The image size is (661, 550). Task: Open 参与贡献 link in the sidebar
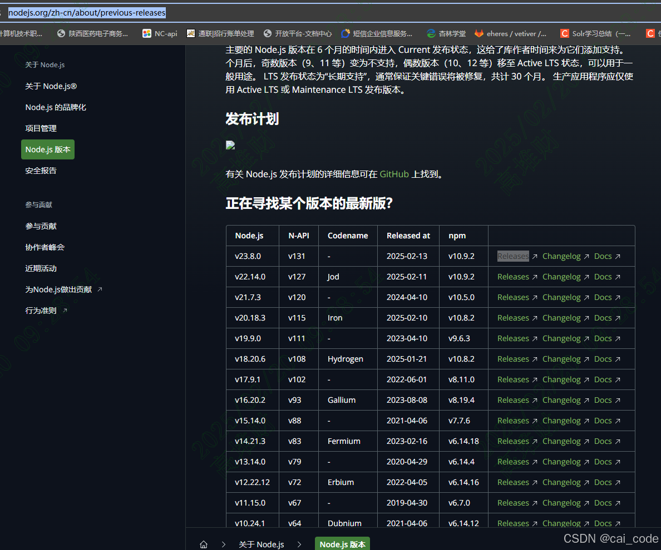coord(41,226)
